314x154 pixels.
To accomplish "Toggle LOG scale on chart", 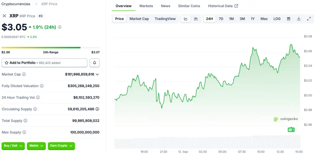I will 277,19.
